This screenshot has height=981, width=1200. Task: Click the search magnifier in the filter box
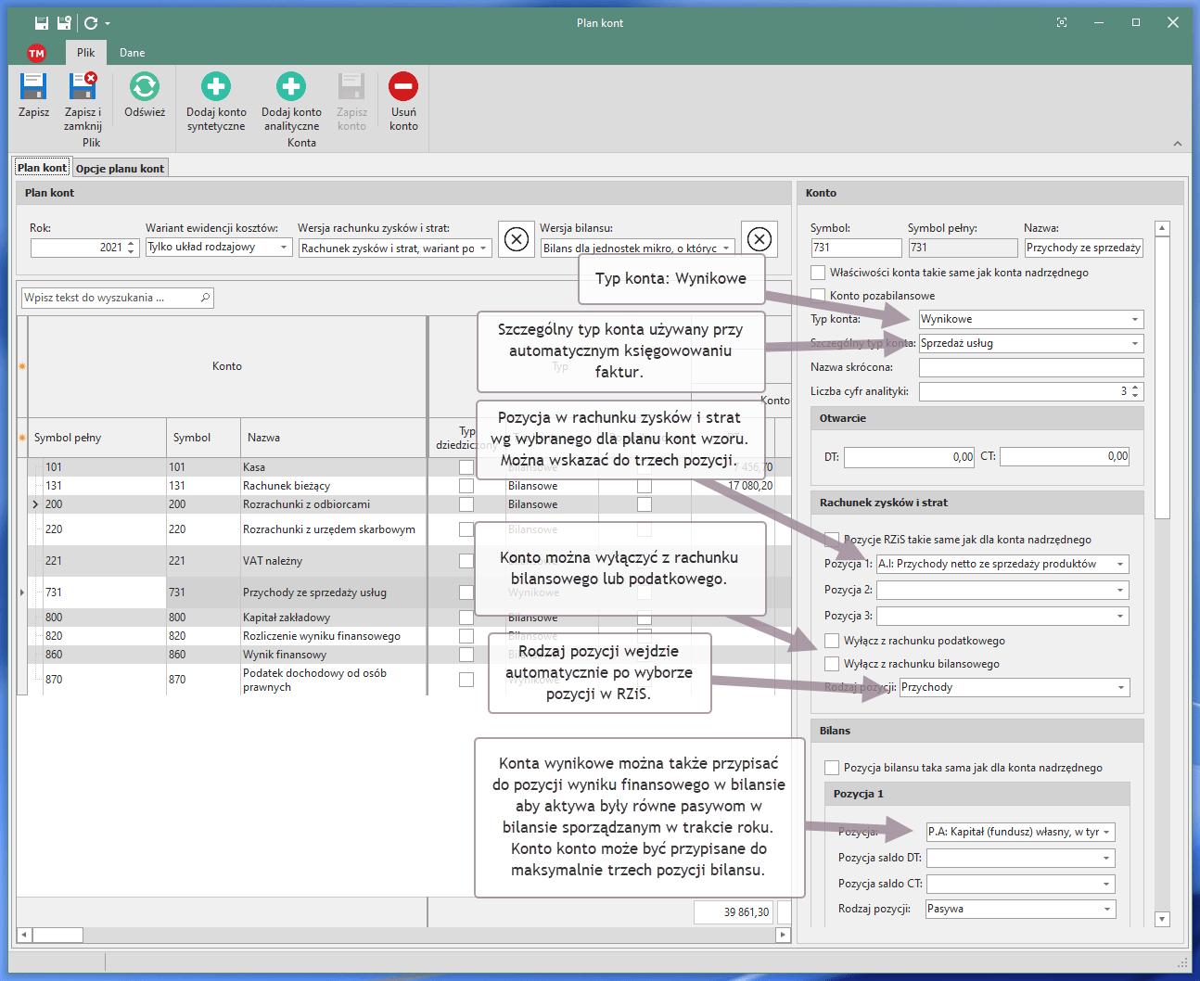[205, 298]
